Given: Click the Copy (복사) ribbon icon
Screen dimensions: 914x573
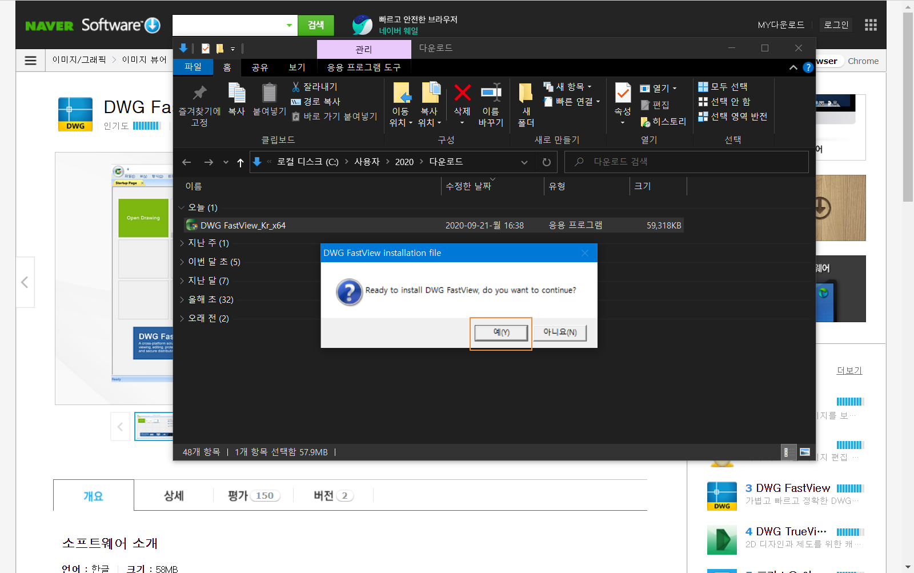Looking at the screenshot, I should (x=236, y=93).
